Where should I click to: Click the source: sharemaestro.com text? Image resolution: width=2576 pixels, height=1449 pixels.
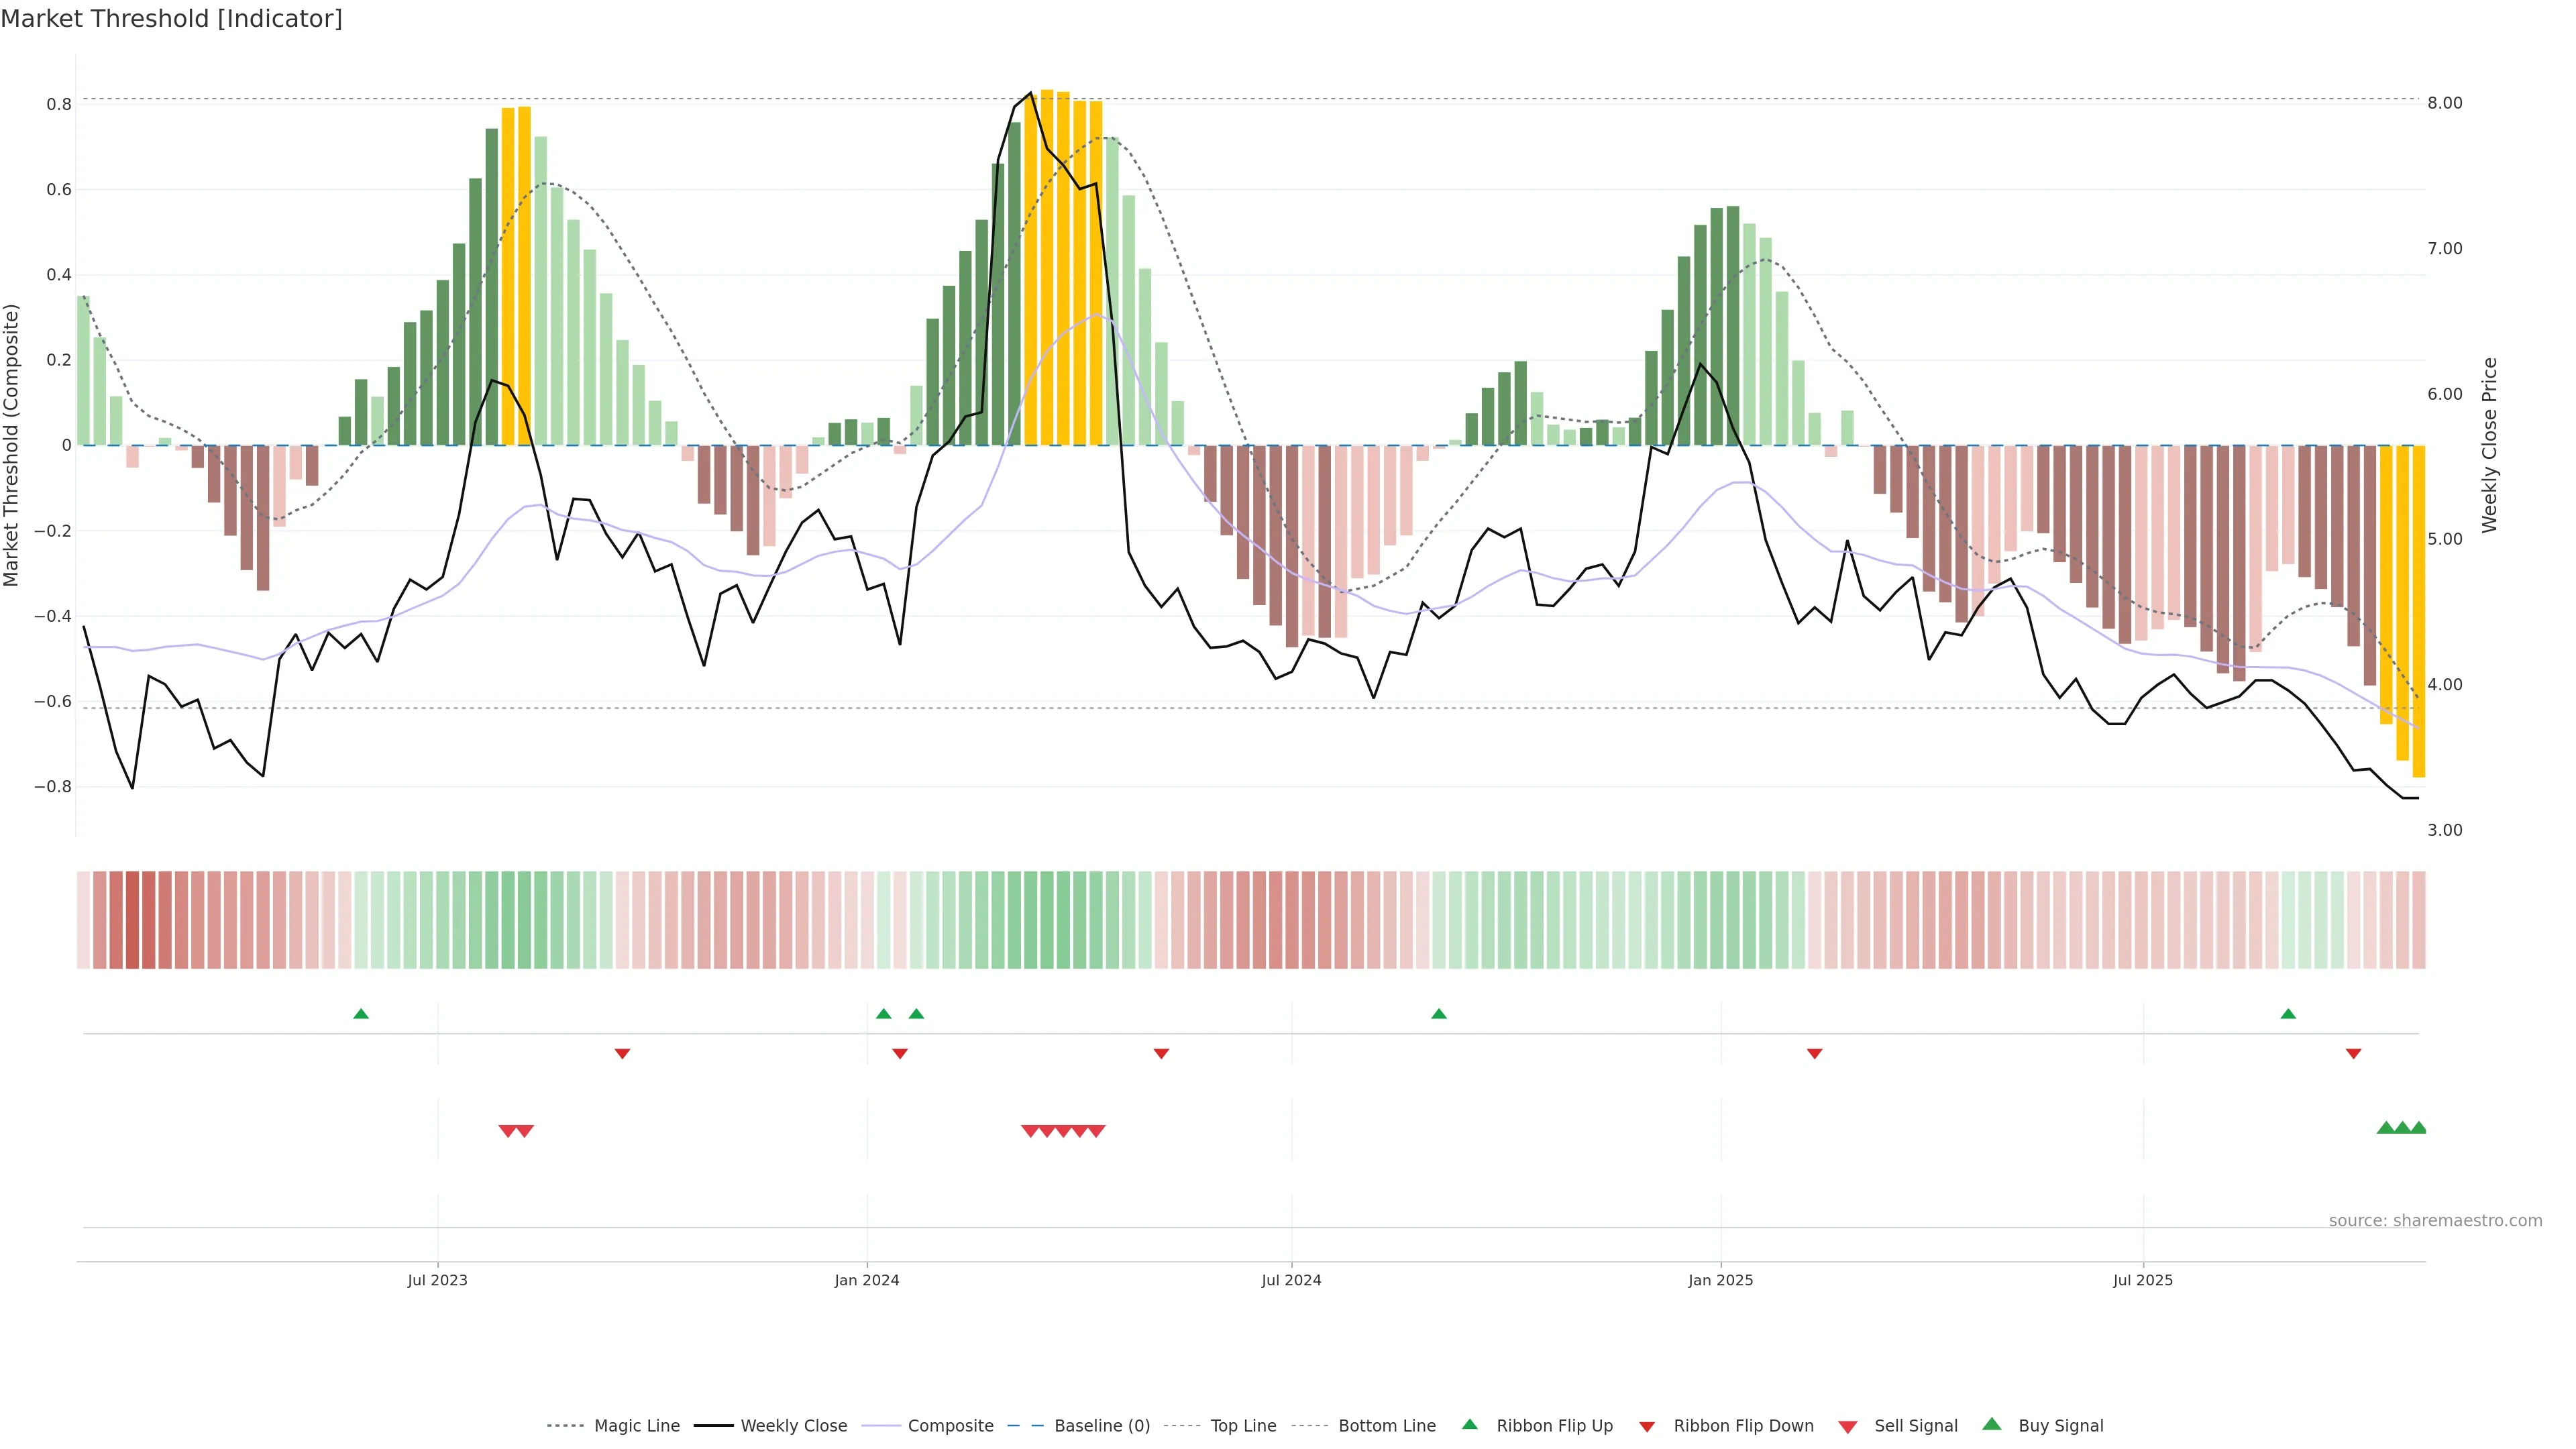click(x=2435, y=1220)
